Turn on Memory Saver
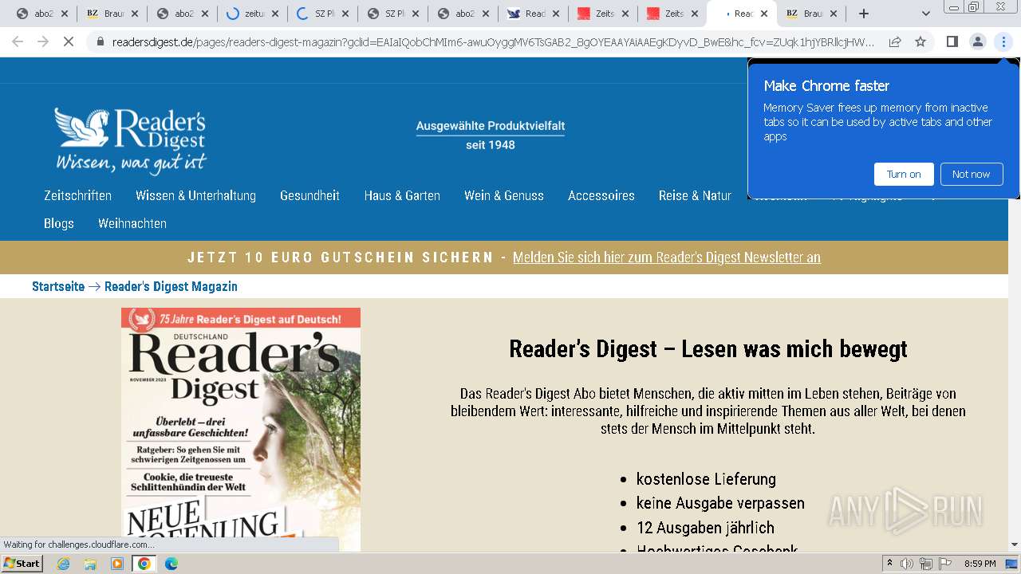This screenshot has height=574, width=1021. point(904,174)
